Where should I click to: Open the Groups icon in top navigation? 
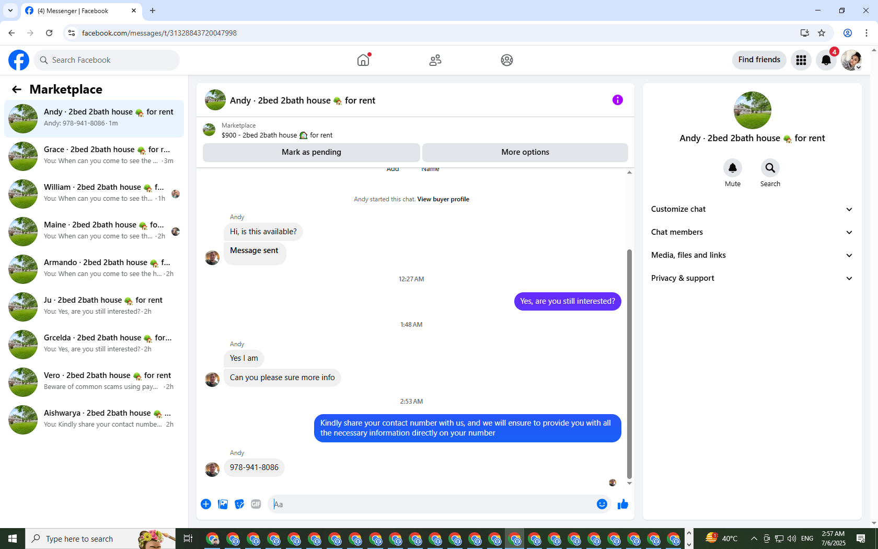pyautogui.click(x=507, y=60)
